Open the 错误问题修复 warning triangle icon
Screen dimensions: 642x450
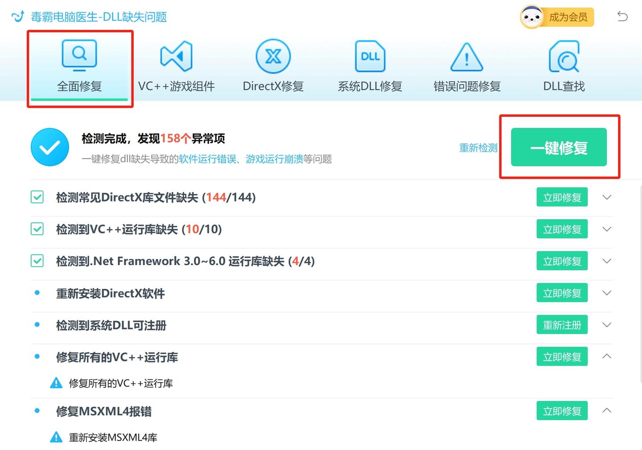pos(467,57)
